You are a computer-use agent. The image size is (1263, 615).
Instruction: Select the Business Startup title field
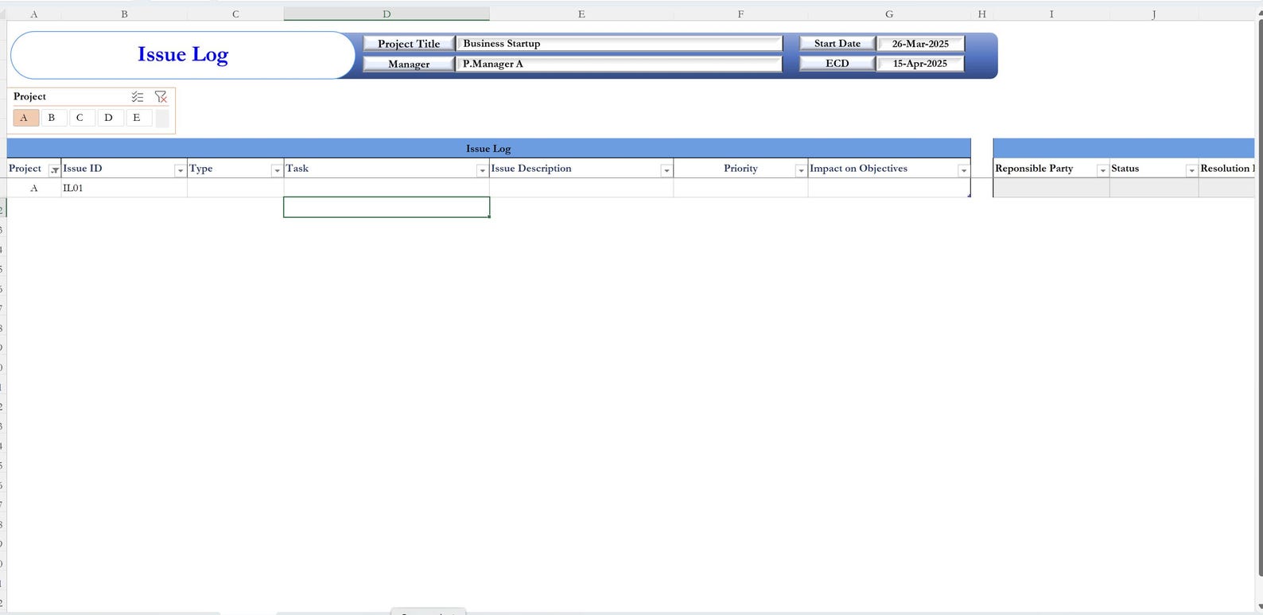[x=620, y=44]
